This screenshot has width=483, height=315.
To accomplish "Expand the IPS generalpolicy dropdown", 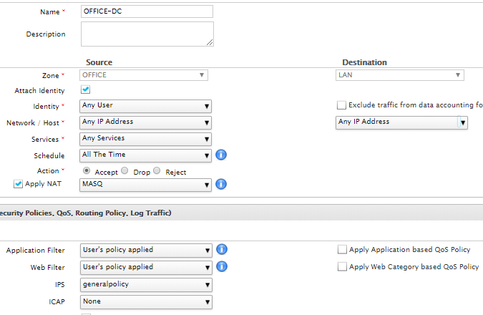I will click(146, 285).
